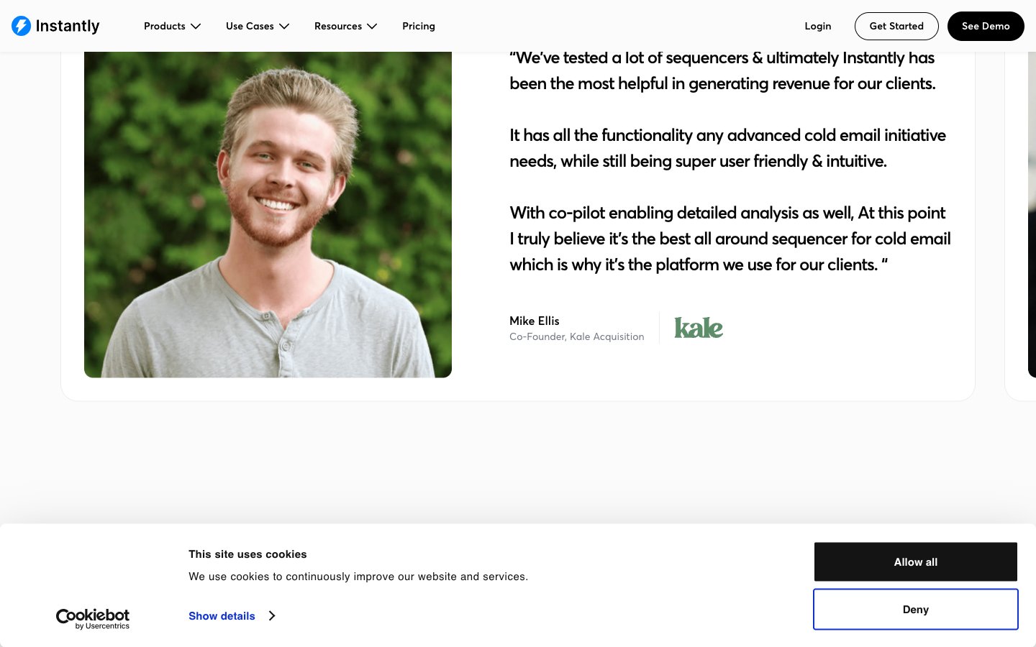1036x647 pixels.
Task: Click Mike Ellis's testimonial photo
Action: coord(268,214)
